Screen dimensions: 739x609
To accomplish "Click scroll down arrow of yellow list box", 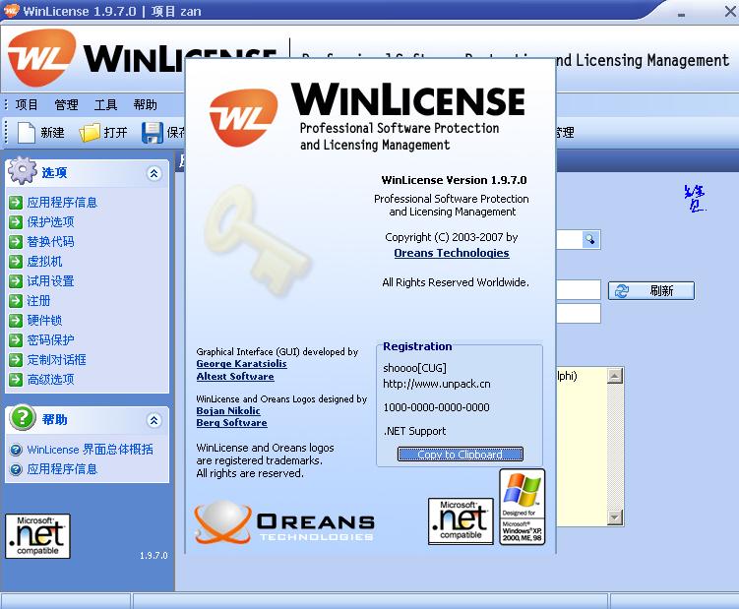I will [x=615, y=518].
